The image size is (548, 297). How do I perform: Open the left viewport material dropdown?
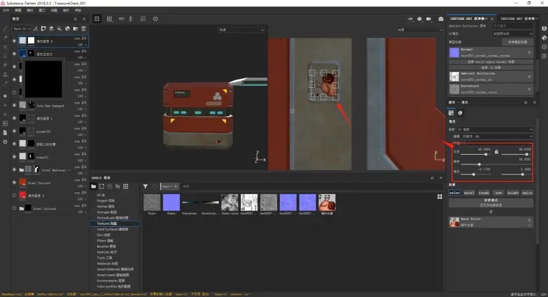coord(241,30)
